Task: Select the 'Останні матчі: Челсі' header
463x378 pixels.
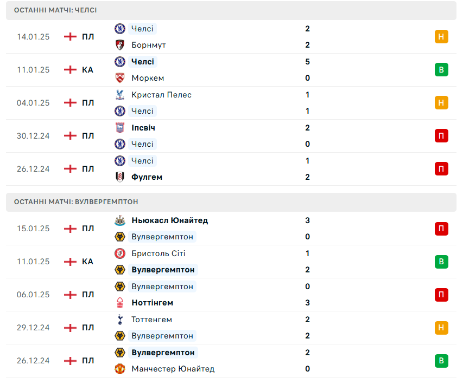Action: point(56,10)
